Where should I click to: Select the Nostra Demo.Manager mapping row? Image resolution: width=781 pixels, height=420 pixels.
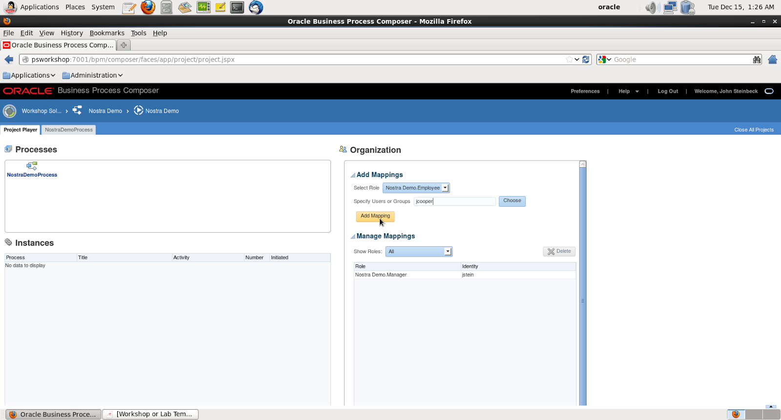click(x=465, y=275)
